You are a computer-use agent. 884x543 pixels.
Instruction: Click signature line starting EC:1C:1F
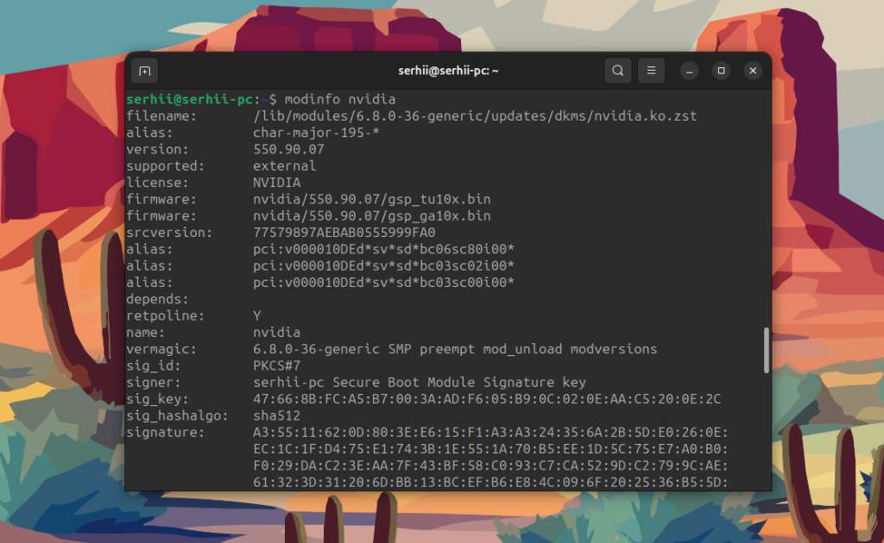pos(490,449)
